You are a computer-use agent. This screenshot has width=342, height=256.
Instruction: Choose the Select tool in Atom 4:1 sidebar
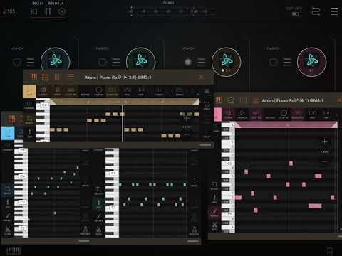point(214,186)
